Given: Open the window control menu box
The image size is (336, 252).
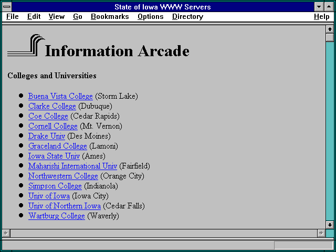Looking at the screenshot, I should [7, 7].
